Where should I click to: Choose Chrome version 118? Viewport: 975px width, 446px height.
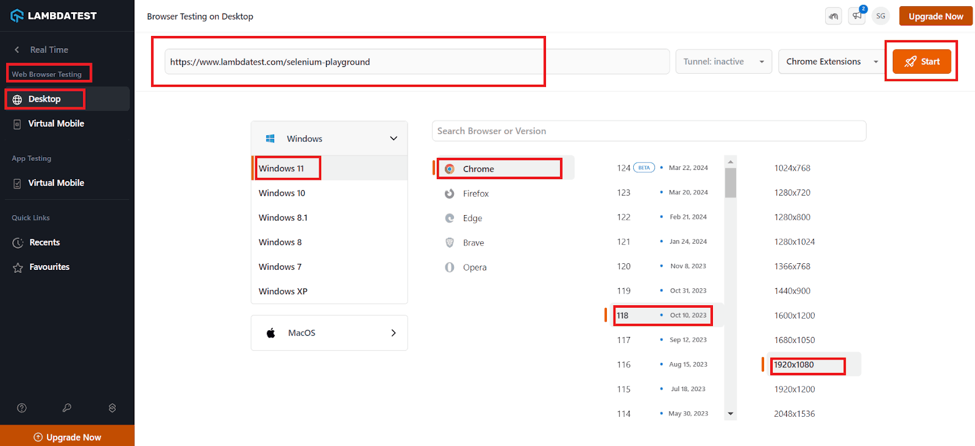pos(662,315)
